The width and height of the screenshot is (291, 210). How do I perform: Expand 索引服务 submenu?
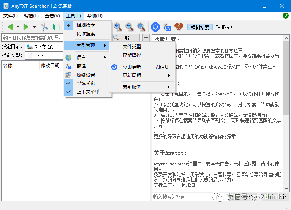tap(142, 87)
